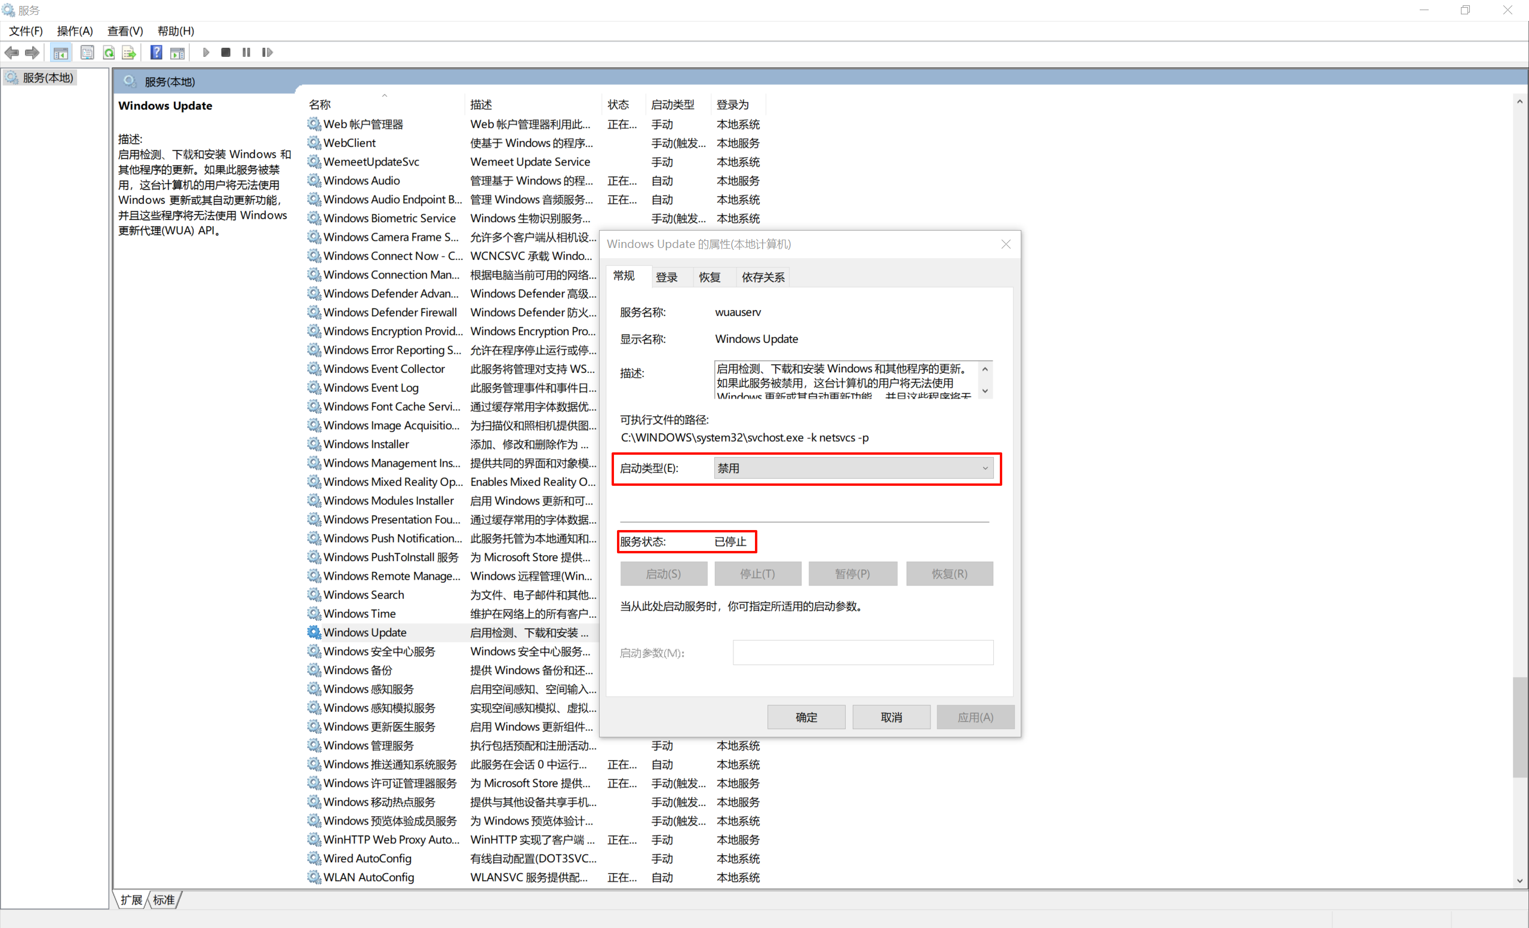Click the Forward arrow toolbar icon
1529x928 pixels.
click(x=32, y=53)
